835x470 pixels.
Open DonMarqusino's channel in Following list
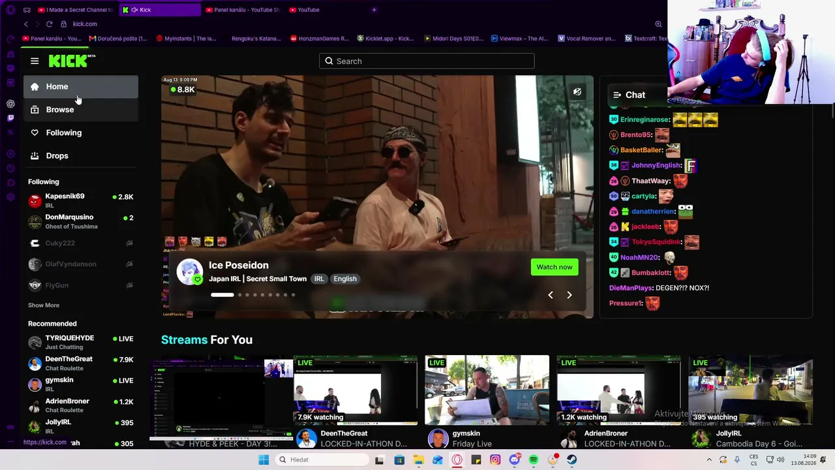pos(81,221)
